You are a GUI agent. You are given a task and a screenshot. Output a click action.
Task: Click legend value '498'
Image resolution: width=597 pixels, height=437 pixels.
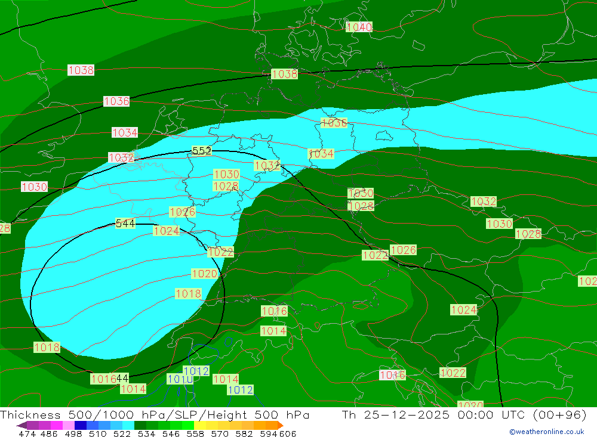tap(73, 434)
